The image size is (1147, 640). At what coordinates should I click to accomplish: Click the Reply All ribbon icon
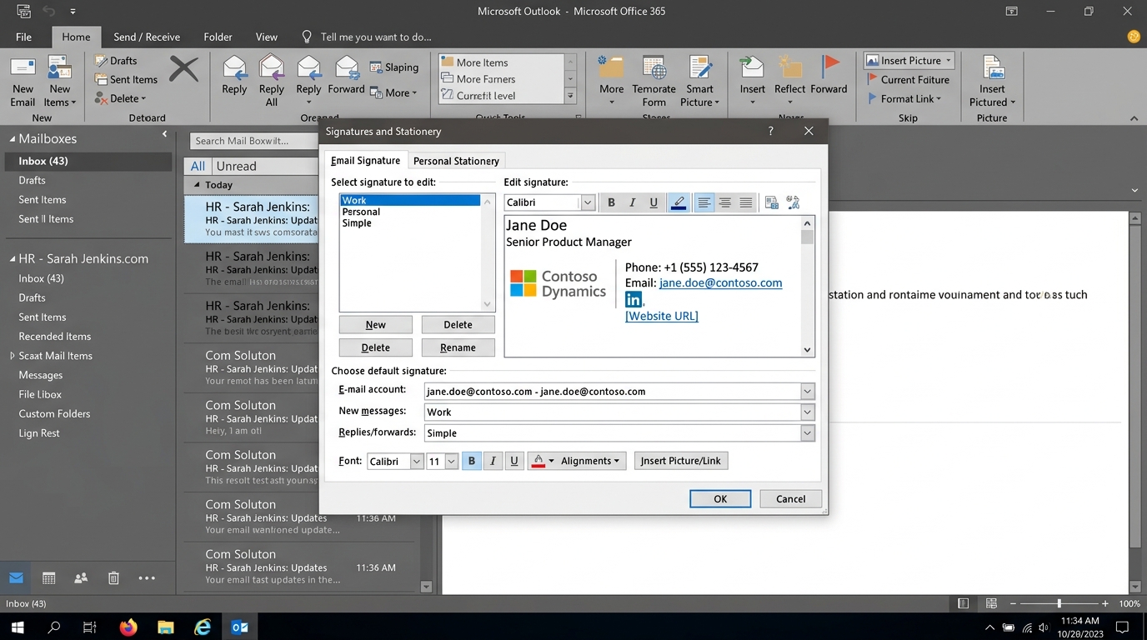tap(272, 82)
